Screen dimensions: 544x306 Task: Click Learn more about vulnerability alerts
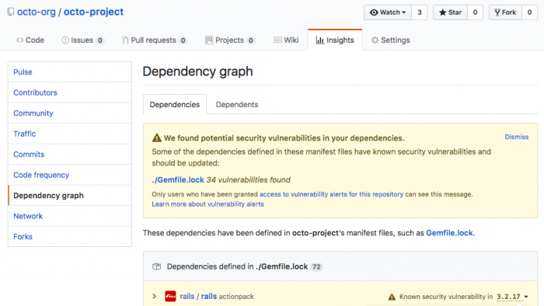(207, 204)
